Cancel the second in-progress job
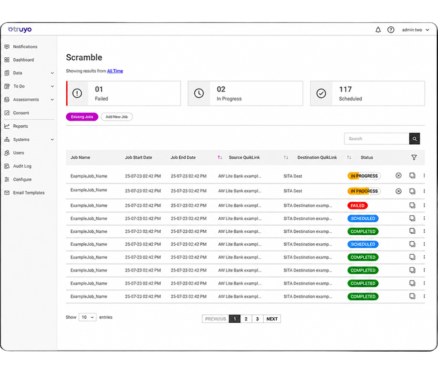438x374 pixels. pyautogui.click(x=399, y=191)
